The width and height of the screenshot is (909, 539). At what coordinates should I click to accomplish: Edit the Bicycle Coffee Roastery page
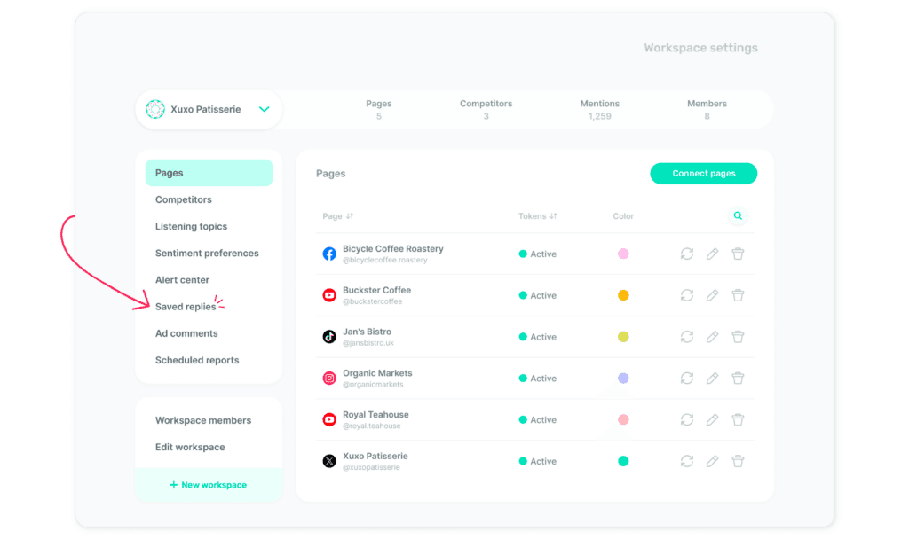[x=713, y=254]
